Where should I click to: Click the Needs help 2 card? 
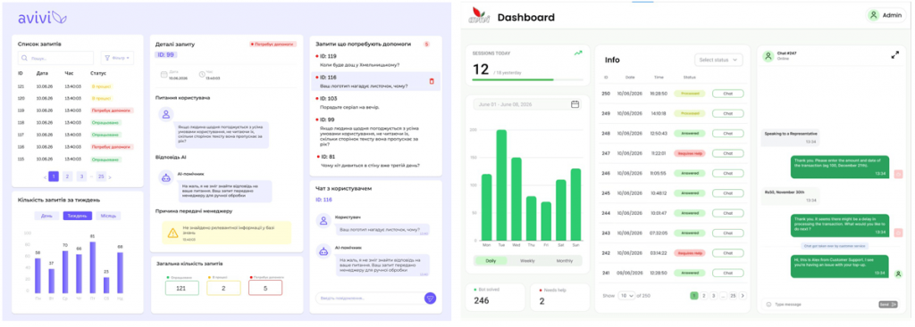pos(560,298)
